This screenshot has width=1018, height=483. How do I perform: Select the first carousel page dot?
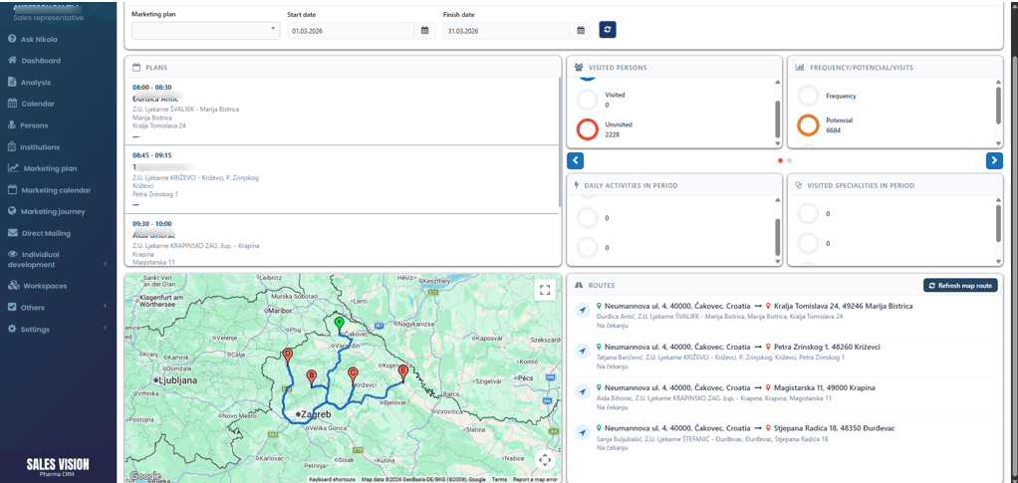[780, 160]
